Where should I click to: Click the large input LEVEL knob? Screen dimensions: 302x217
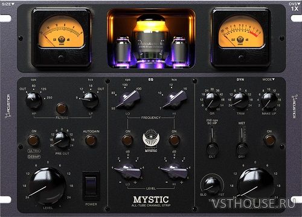pyautogui.click(x=48, y=186)
